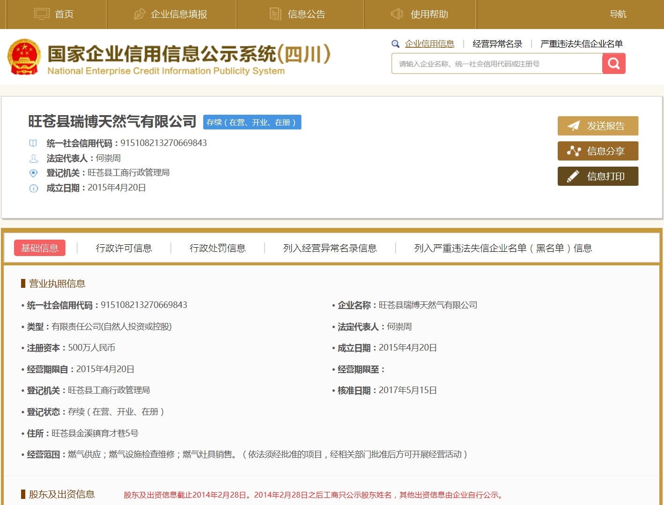Screen dimensions: 664x505
Task: Switch to 行政处罚信息 tab
Action: coord(218,248)
